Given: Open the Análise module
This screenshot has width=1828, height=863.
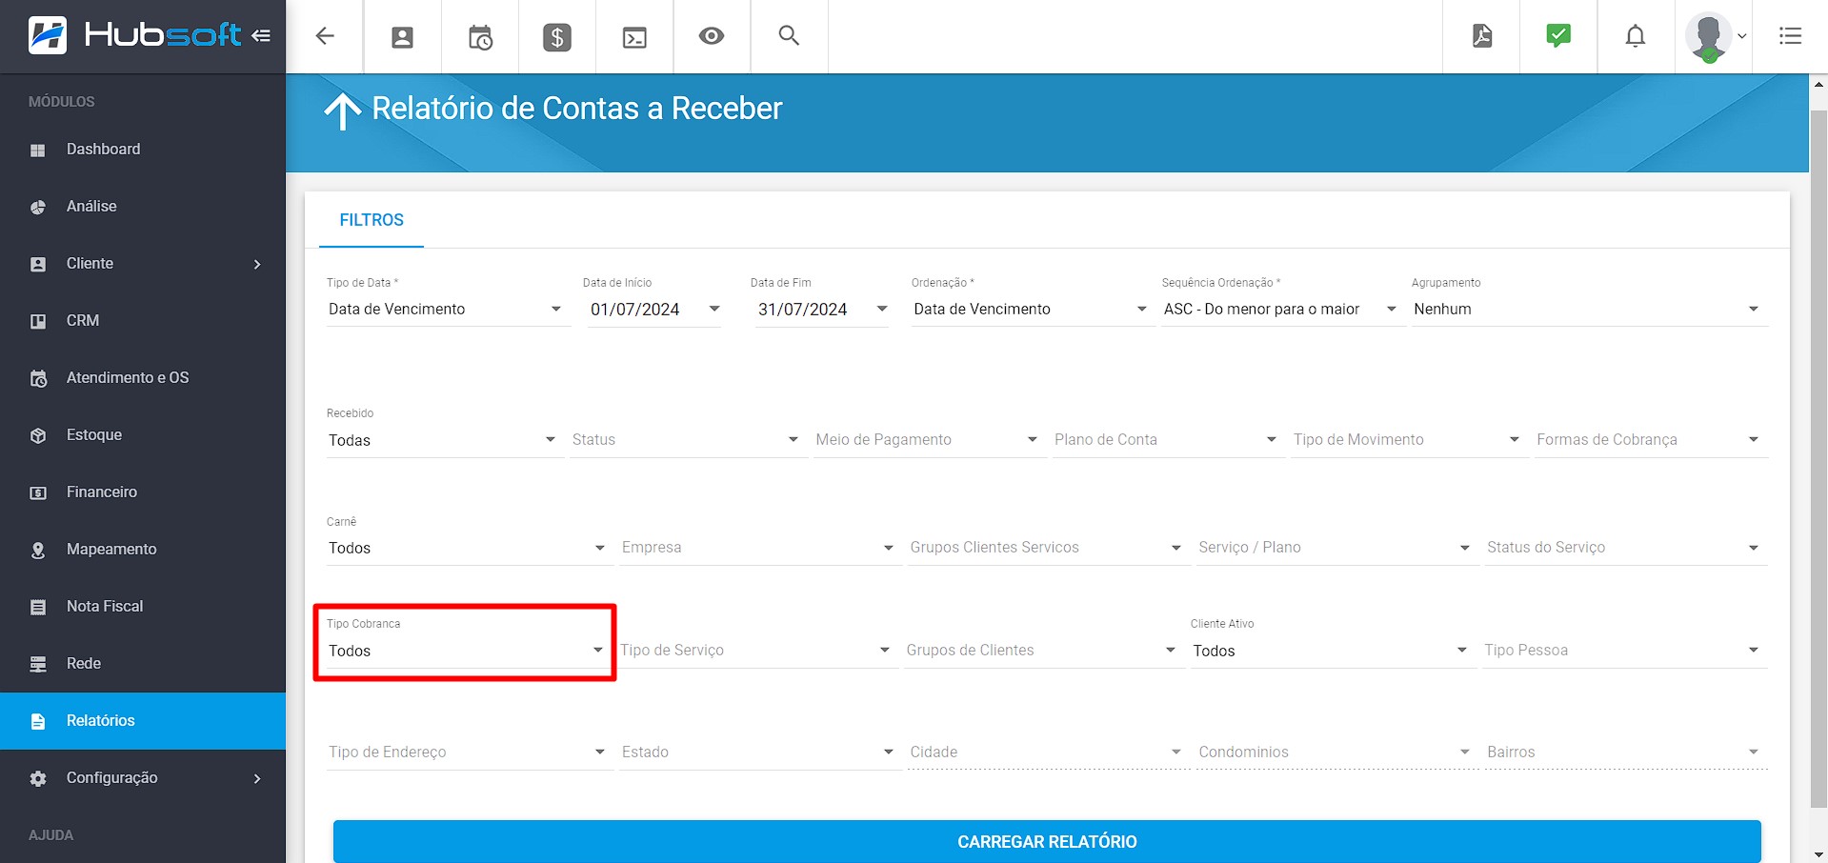Looking at the screenshot, I should 143,207.
